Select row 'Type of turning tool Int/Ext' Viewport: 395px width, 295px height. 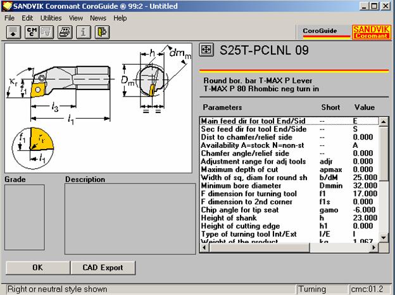289,234
